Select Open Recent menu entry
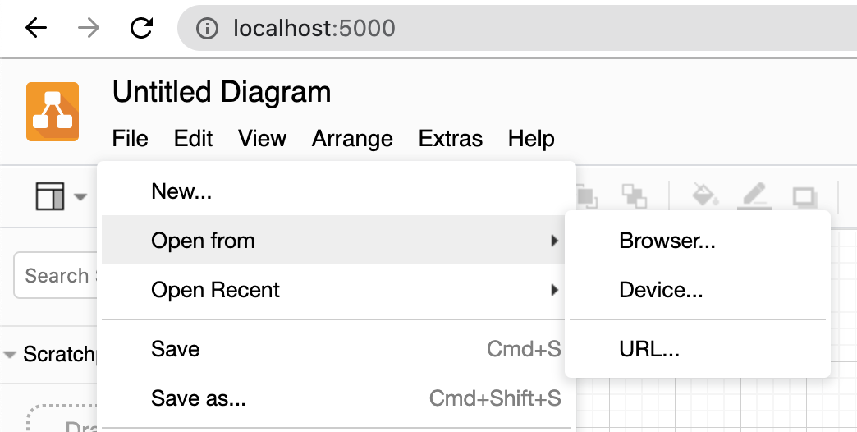The height and width of the screenshot is (432, 857). point(333,289)
